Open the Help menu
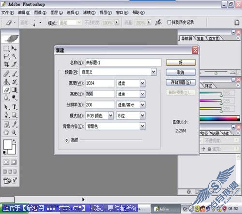242x214 pixels. (x=138, y=13)
